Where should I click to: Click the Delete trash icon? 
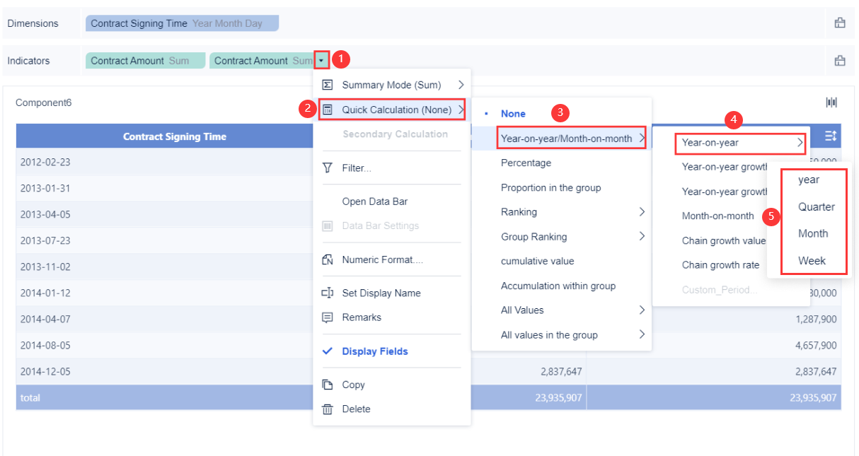click(328, 409)
